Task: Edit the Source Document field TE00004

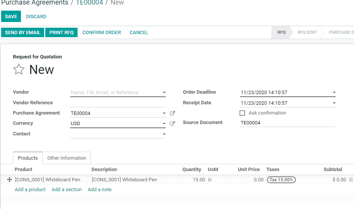Action: (287, 123)
